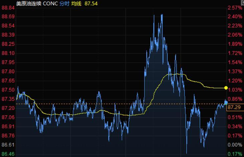Click the green 0.17% bottom percent label

[234, 154]
